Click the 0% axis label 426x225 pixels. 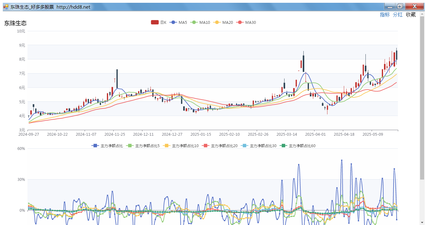pos(22,210)
